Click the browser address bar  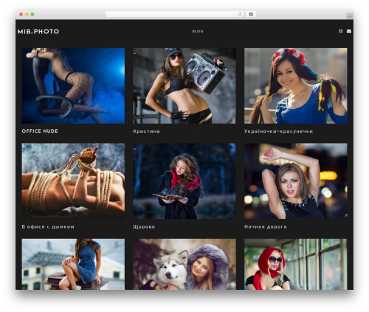175,14
